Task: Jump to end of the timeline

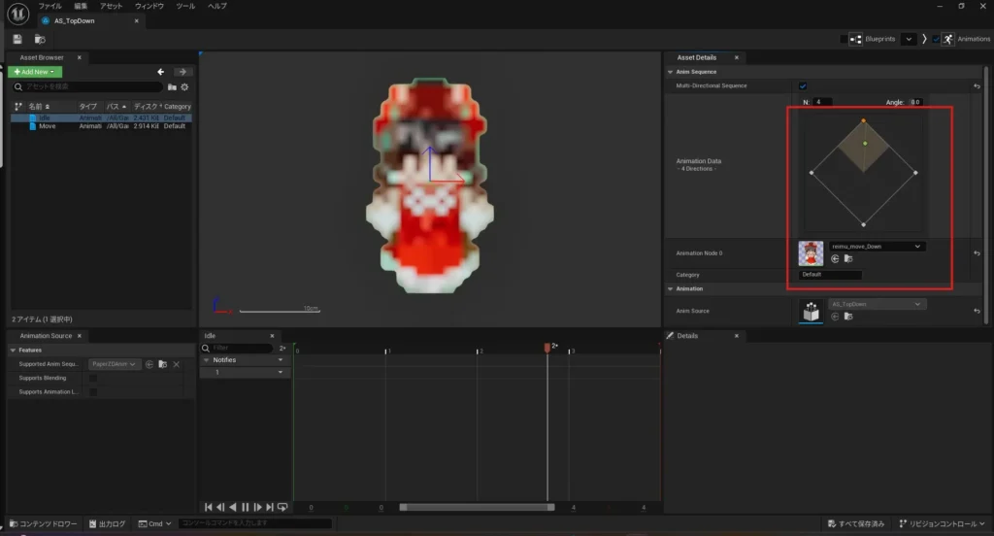Action: 270,507
